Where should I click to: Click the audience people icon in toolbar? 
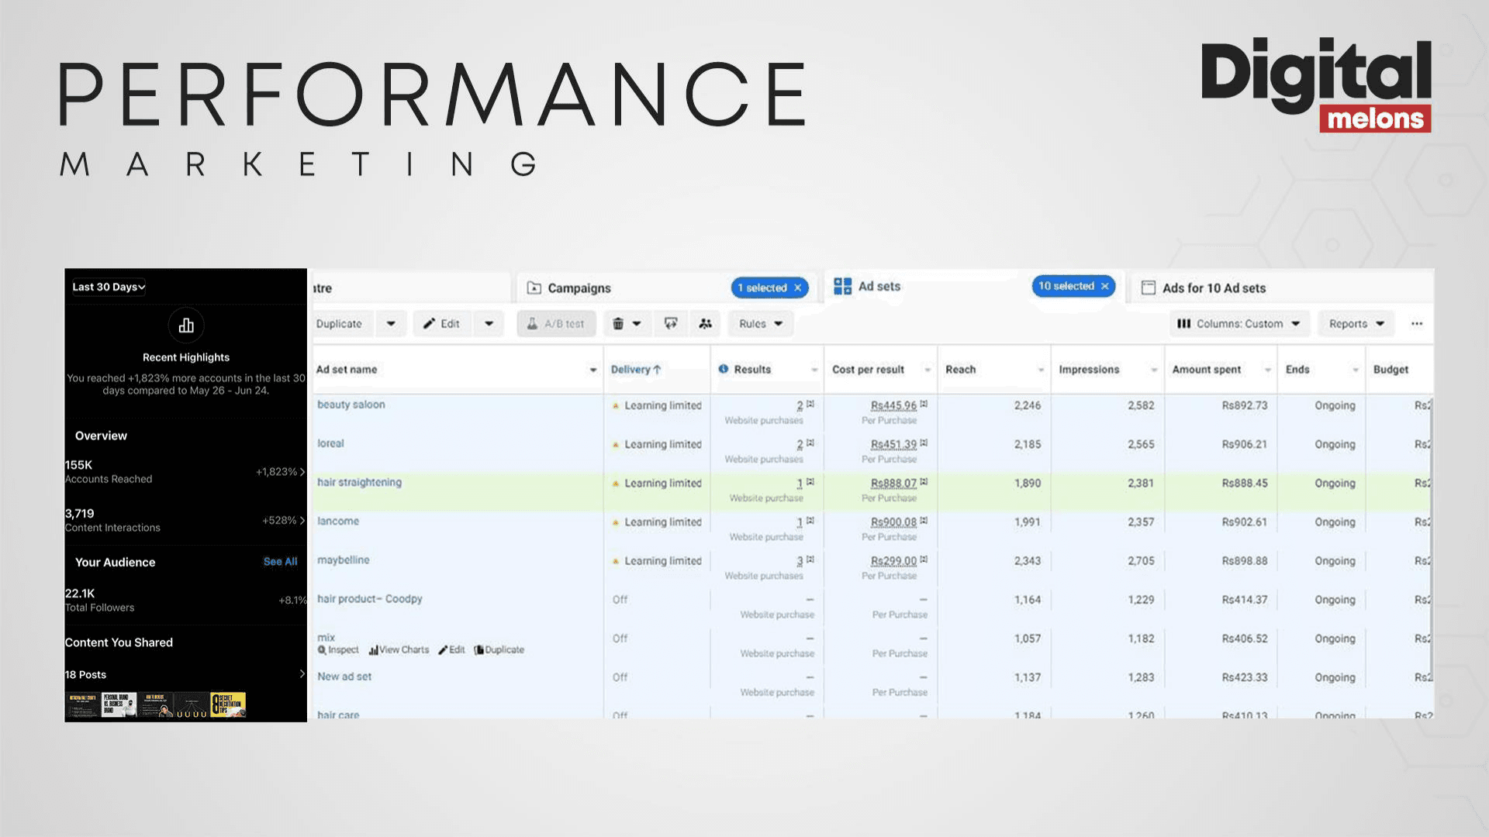tap(705, 324)
